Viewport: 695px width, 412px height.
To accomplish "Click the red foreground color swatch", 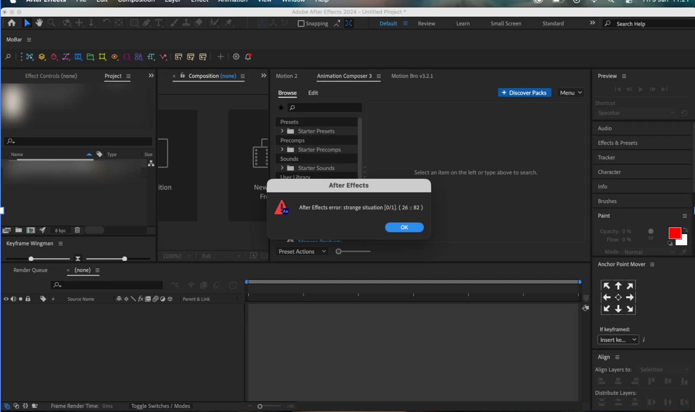I will click(674, 233).
